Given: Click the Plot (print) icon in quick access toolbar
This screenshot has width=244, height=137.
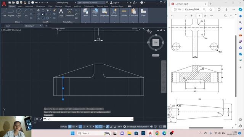Looking at the screenshot, I should tap(33, 3).
